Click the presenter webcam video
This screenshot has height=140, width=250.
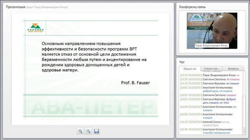[212, 31]
